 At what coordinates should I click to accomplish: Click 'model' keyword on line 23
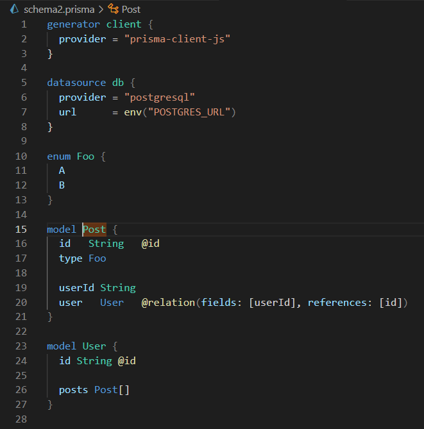(x=62, y=346)
